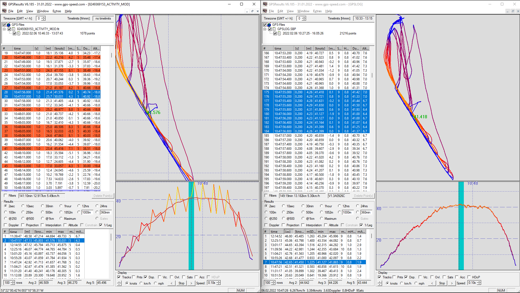
Task: Click the V1.3A0926C version field in GPSLOG window
Action: point(339,196)
